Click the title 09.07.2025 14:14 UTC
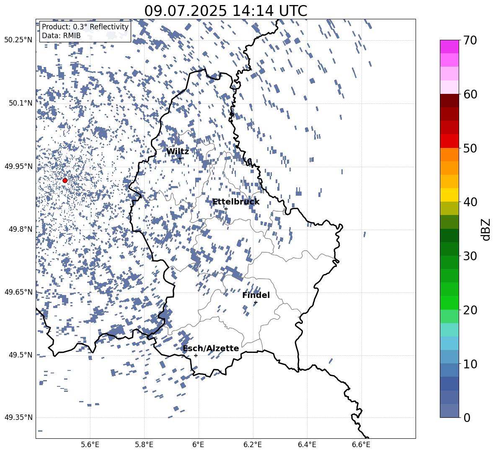The width and height of the screenshot is (496, 453). pos(226,11)
